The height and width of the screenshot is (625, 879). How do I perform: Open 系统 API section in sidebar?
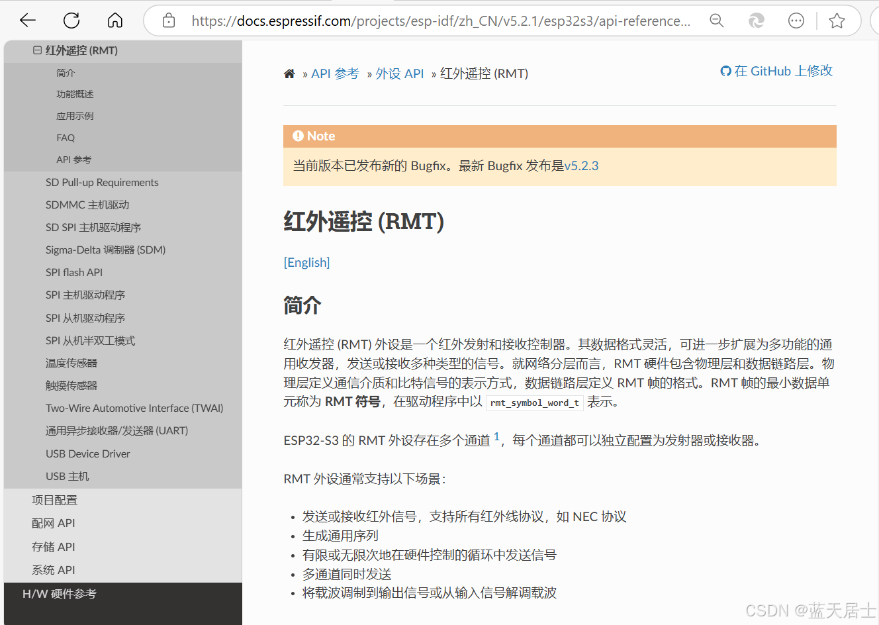pos(54,570)
